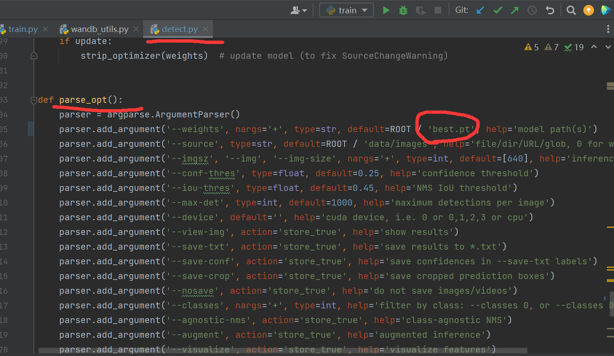This screenshot has height=356, width=614.
Task: Click the '--save-conf' argument string
Action: pyautogui.click(x=201, y=262)
